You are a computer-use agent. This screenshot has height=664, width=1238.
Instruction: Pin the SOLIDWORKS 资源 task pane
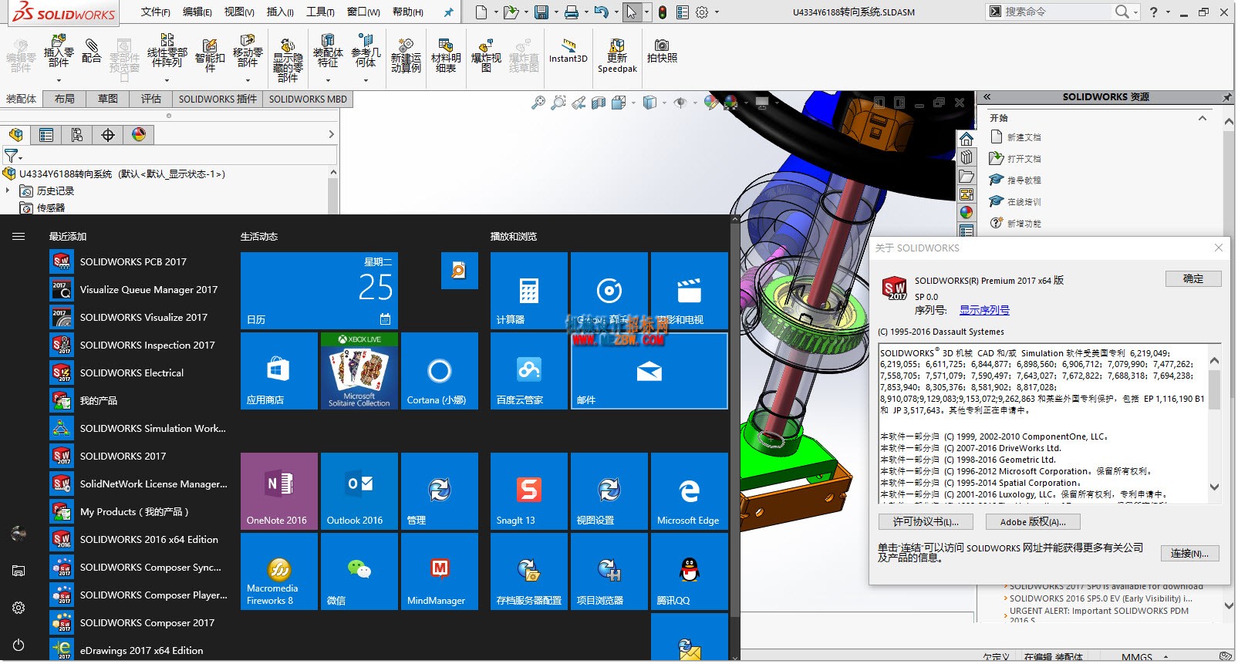1227,97
